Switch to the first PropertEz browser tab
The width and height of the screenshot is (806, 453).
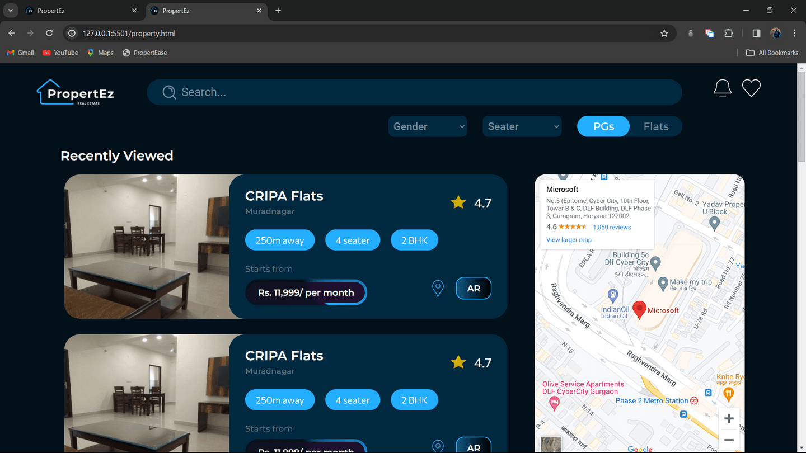81,11
